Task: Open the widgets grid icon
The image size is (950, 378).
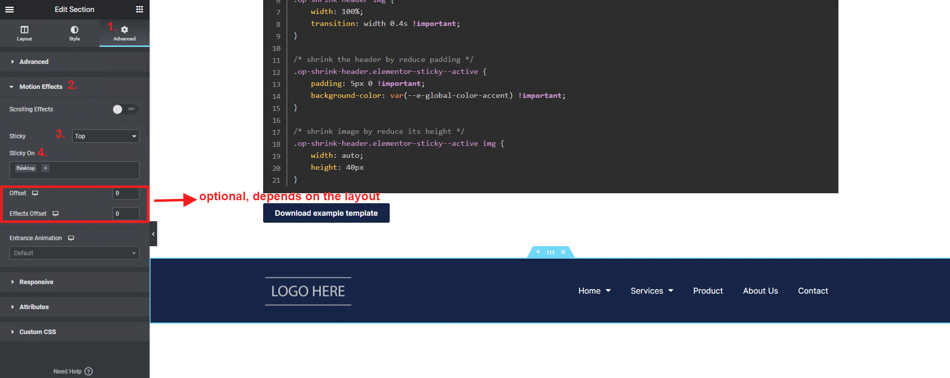Action: point(140,9)
